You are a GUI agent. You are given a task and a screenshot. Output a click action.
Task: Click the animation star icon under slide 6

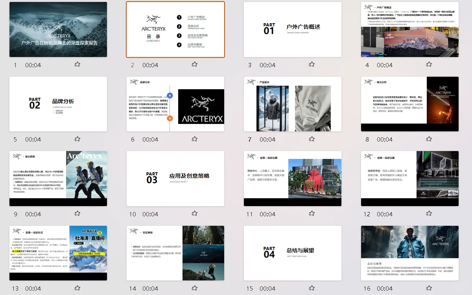click(x=195, y=139)
